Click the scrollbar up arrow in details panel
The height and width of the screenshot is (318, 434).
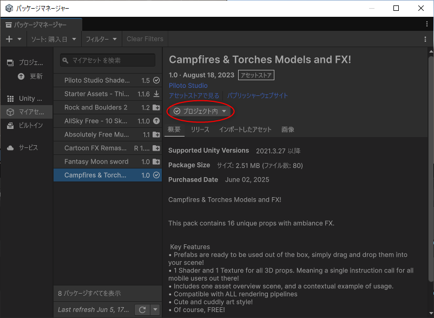coord(431,51)
